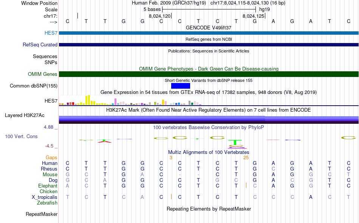Viewport: 359px width, 223px height.
Task: Click the tall yellow GTEx expression bar
Action: coord(89,100)
